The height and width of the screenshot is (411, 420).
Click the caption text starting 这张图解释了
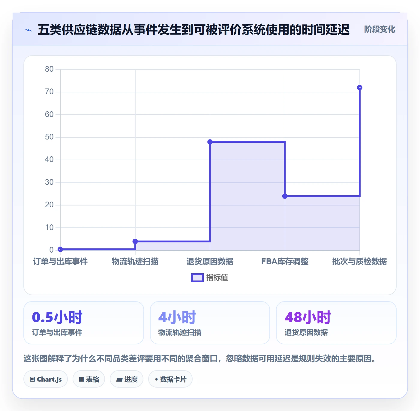pyautogui.click(x=199, y=358)
